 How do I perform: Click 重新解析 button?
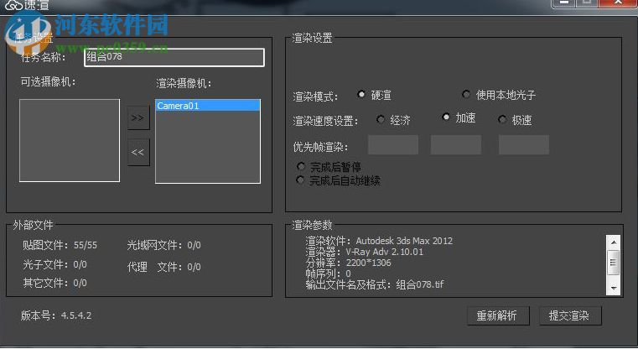(x=498, y=315)
